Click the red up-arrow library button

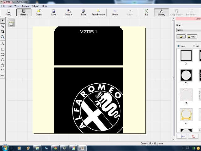(193, 136)
